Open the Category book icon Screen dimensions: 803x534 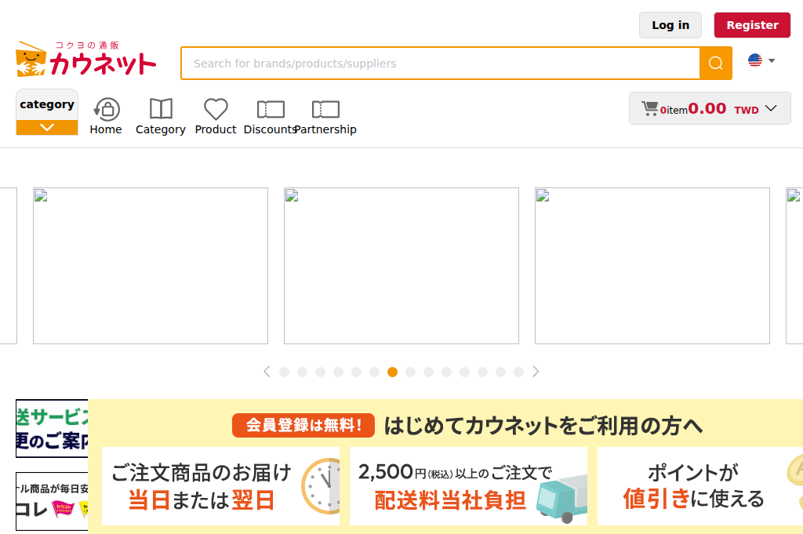click(160, 111)
